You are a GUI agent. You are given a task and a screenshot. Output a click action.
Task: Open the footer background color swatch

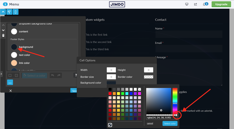click(x=14, y=47)
